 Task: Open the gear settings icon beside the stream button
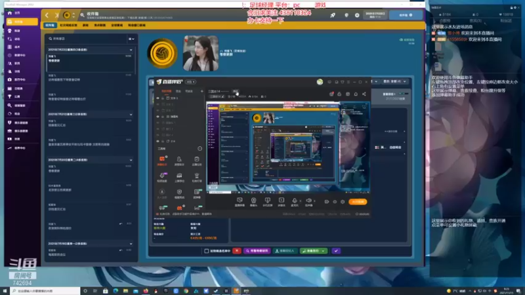pos(343,202)
